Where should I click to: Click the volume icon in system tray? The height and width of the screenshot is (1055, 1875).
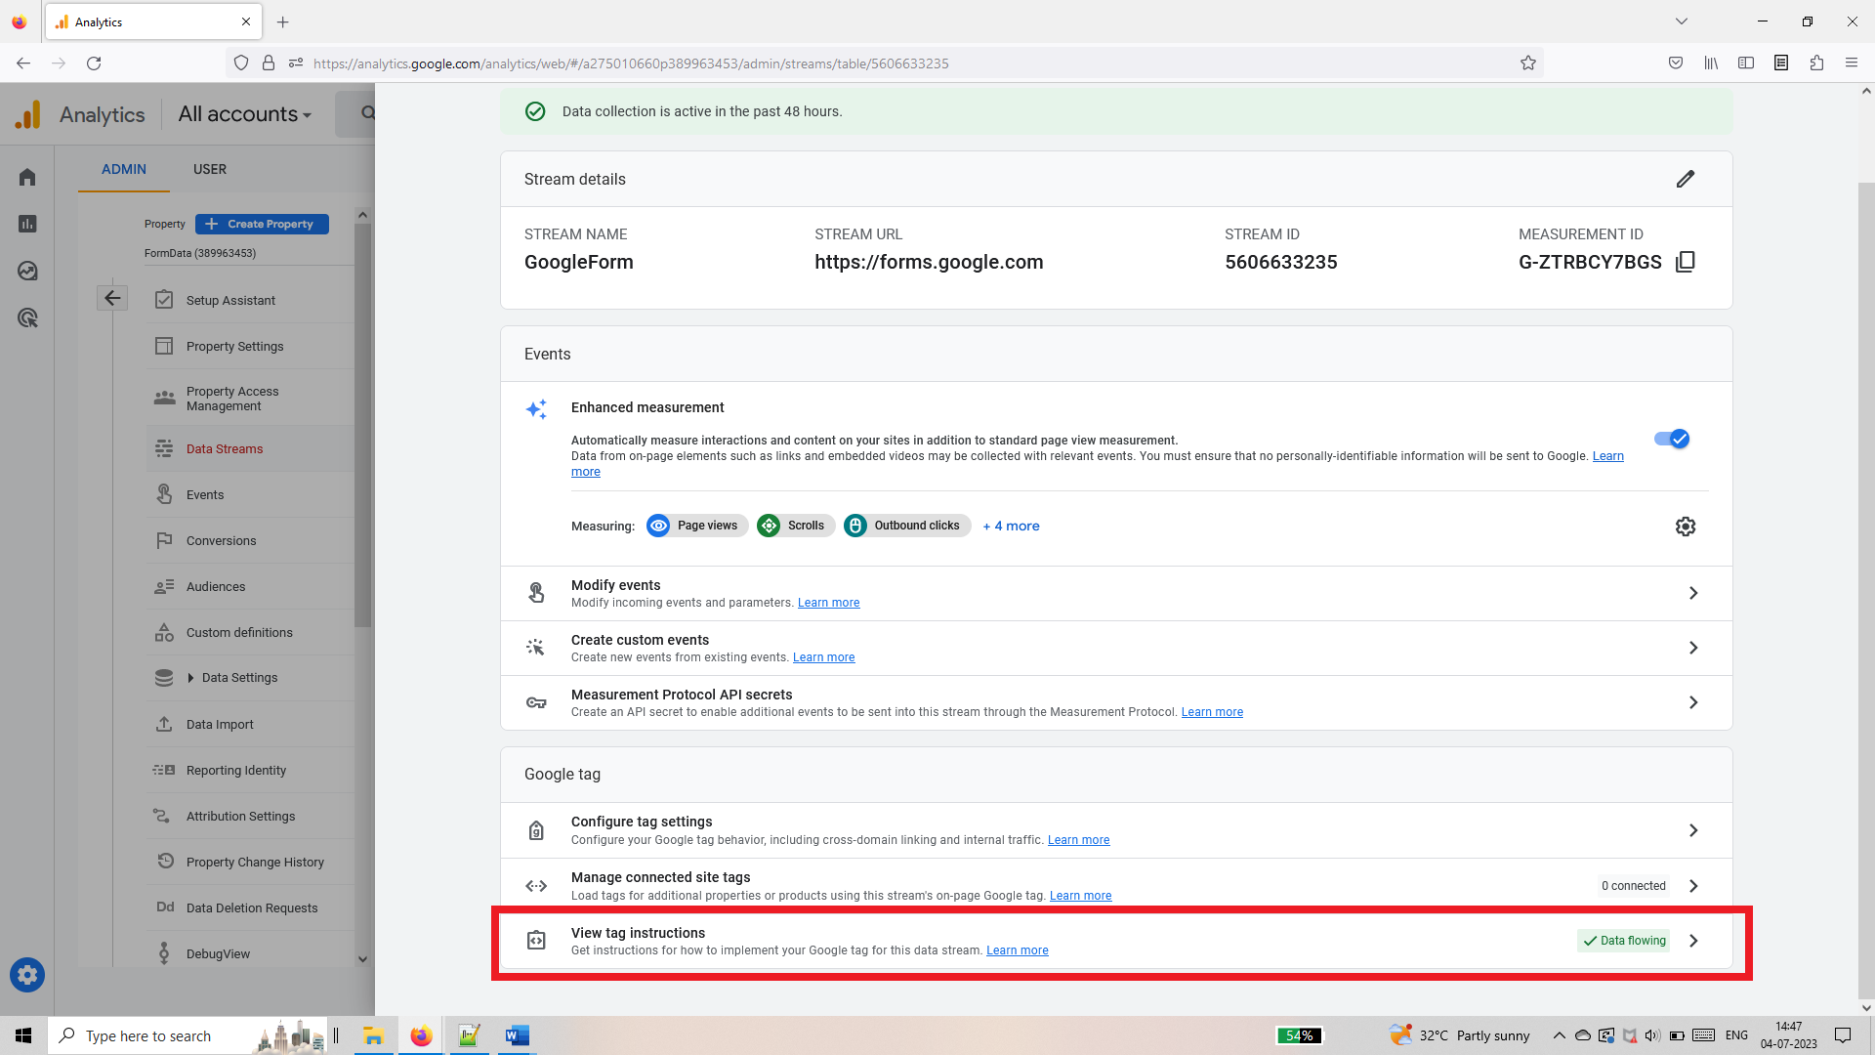click(1652, 1035)
